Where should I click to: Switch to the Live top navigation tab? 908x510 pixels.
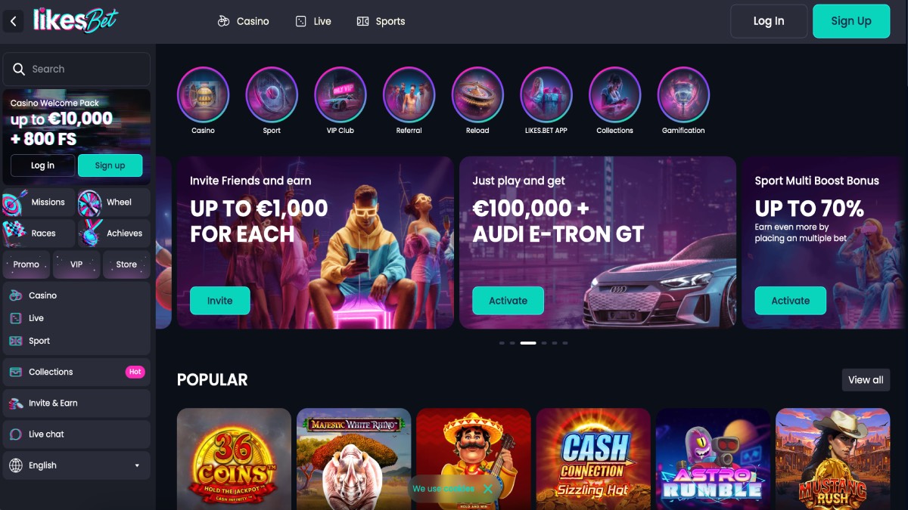click(313, 21)
